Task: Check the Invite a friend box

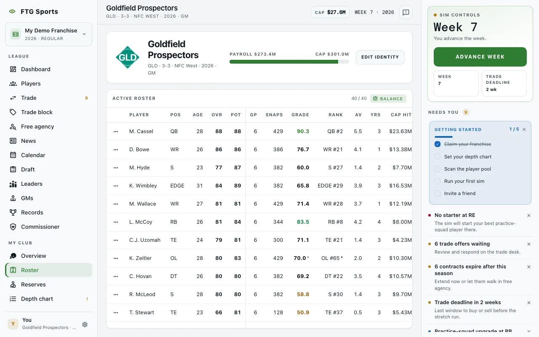Action: [x=438, y=193]
